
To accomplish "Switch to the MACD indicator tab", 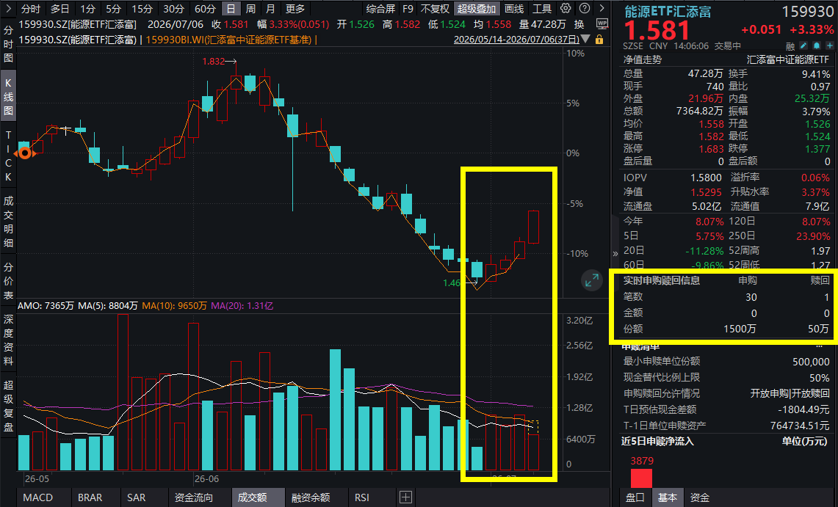I will point(38,497).
